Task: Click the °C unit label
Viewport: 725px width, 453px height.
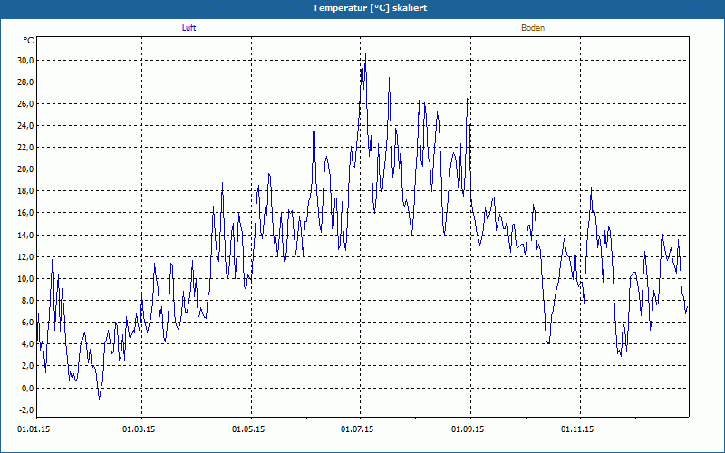Action: pos(28,41)
